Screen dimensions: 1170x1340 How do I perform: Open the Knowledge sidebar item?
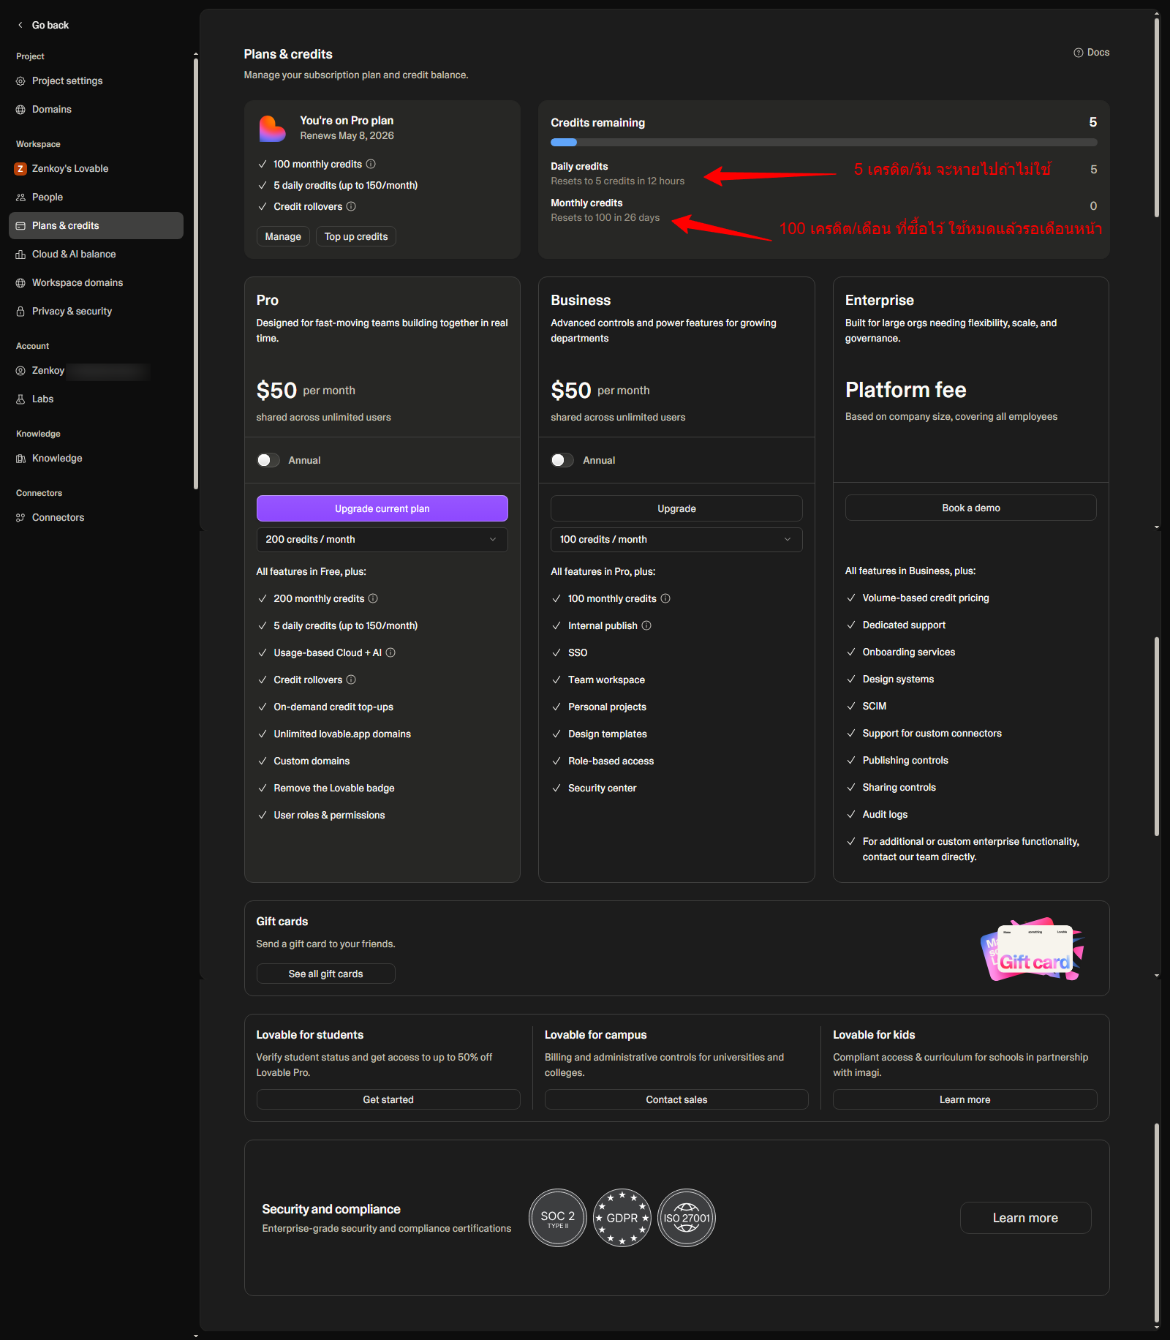pyautogui.click(x=96, y=459)
